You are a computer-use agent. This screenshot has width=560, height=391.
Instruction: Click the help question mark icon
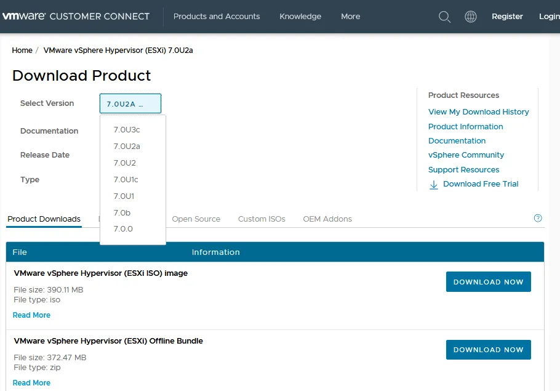[538, 218]
